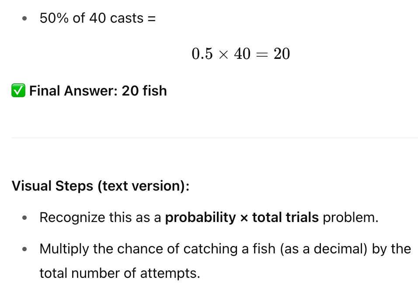Click the green checkmark emoji
The width and height of the screenshot is (418, 287).
tap(18, 91)
